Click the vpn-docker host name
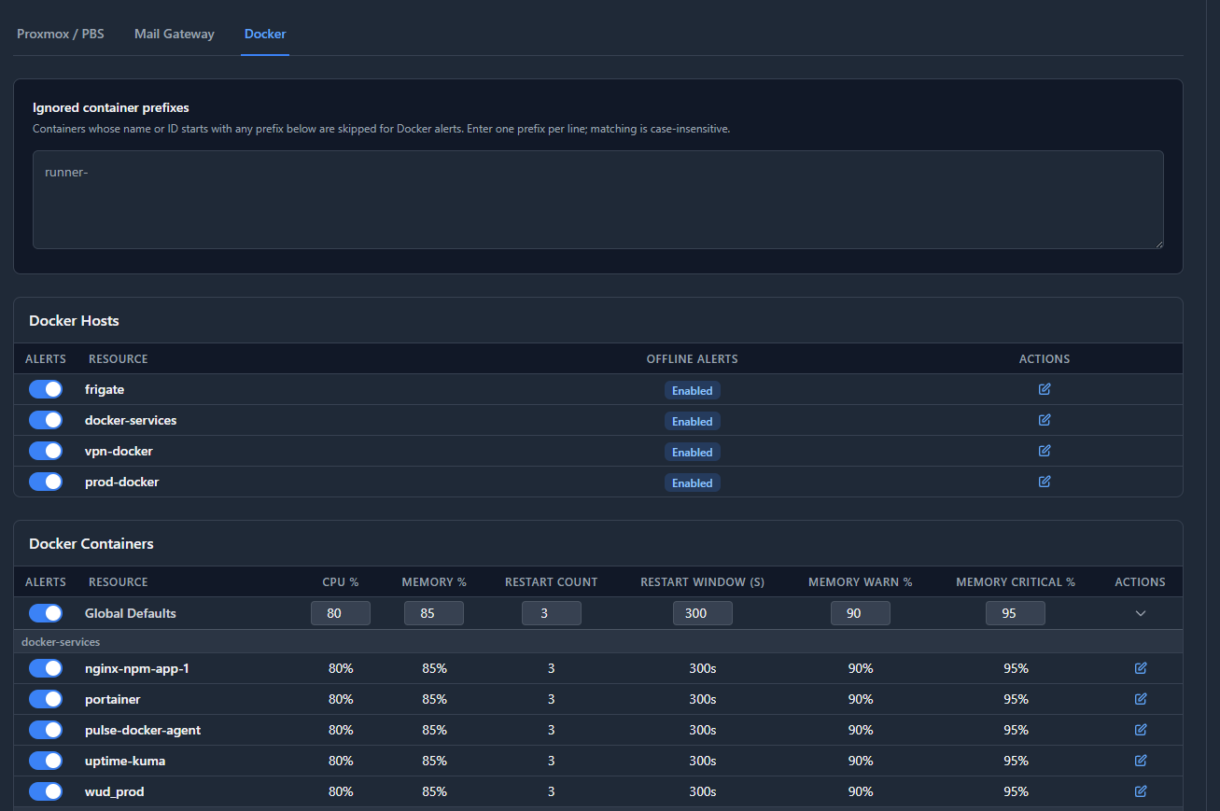Viewport: 1220px width, 811px height. coord(119,451)
